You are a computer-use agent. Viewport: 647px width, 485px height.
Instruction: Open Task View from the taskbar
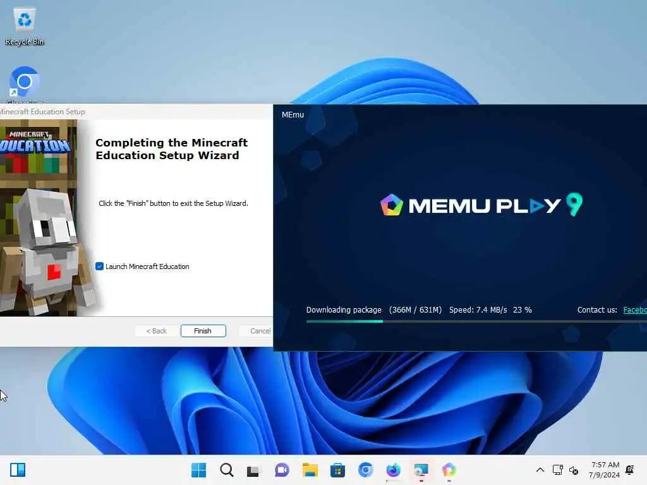click(253, 470)
